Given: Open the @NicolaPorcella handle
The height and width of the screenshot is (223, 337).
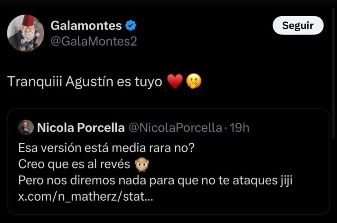Looking at the screenshot, I should click(175, 128).
